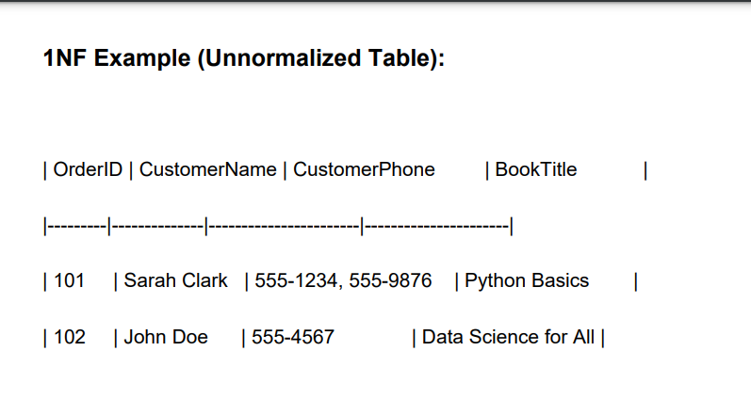The width and height of the screenshot is (751, 399).
Task: Click phone number 555-9876
Action: coord(390,280)
